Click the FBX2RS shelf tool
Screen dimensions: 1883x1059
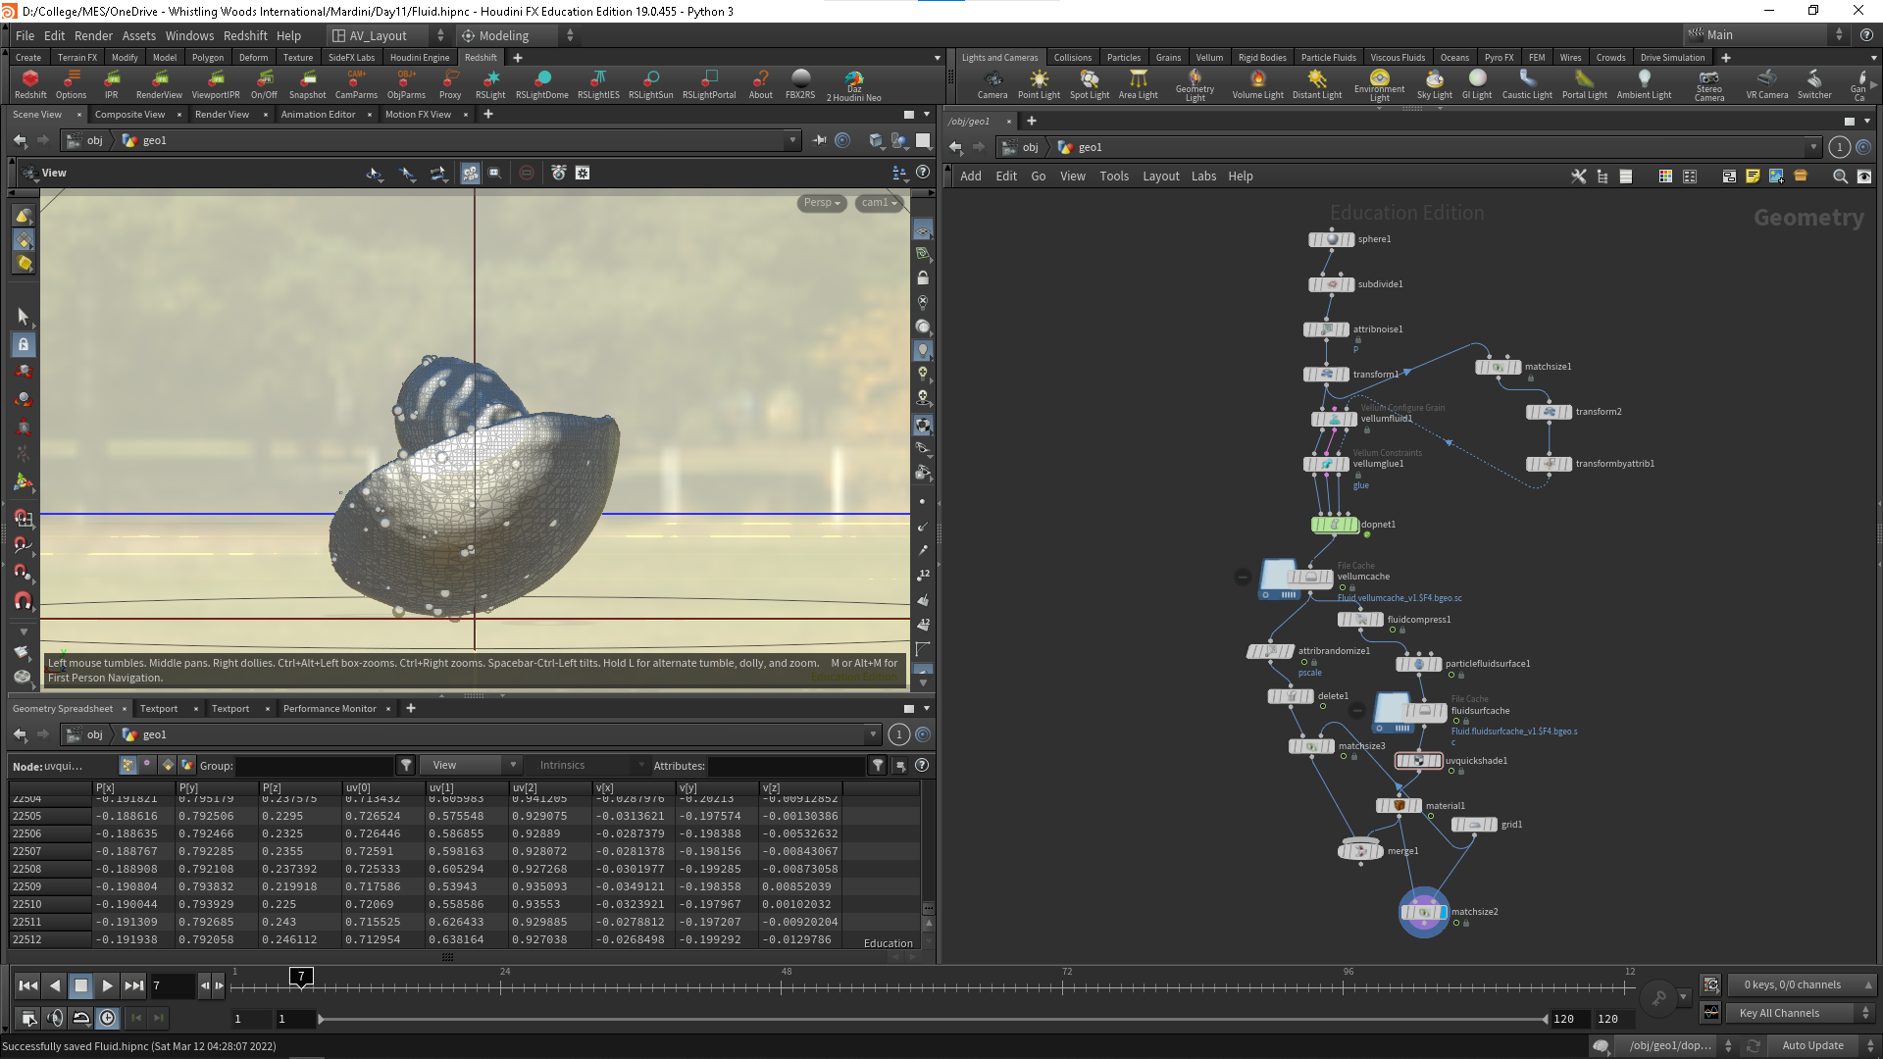pos(800,83)
